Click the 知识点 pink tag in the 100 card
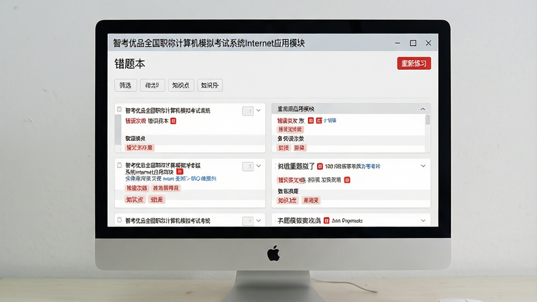 [287, 200]
